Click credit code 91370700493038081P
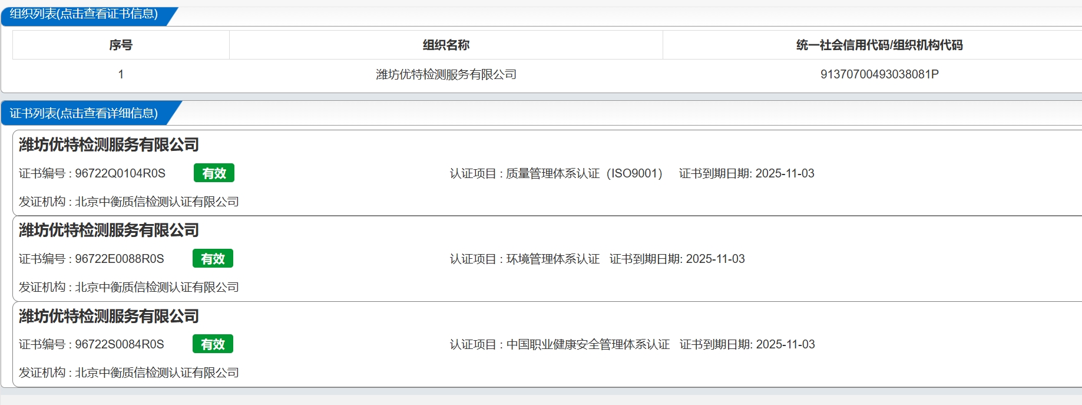 pos(879,74)
